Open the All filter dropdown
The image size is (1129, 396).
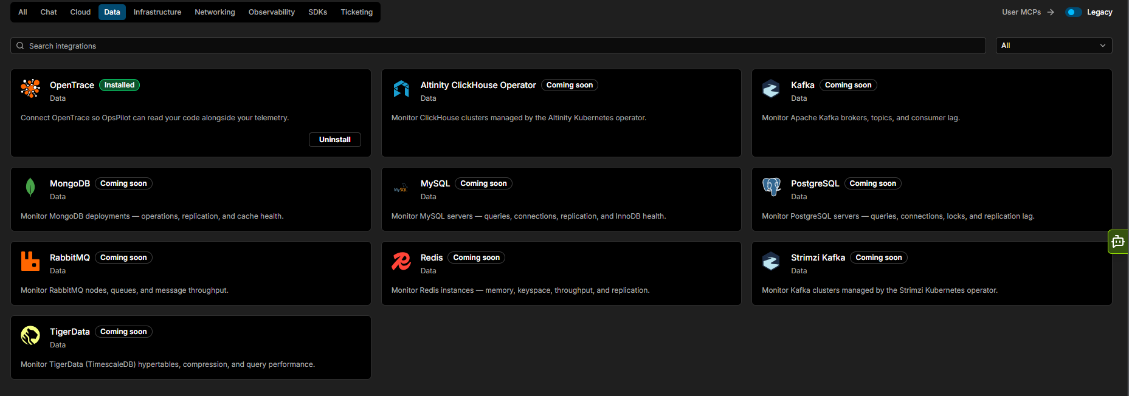(1054, 46)
